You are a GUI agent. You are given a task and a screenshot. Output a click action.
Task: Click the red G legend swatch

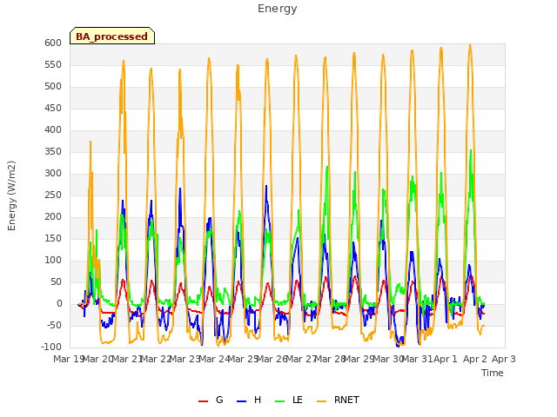point(203,401)
